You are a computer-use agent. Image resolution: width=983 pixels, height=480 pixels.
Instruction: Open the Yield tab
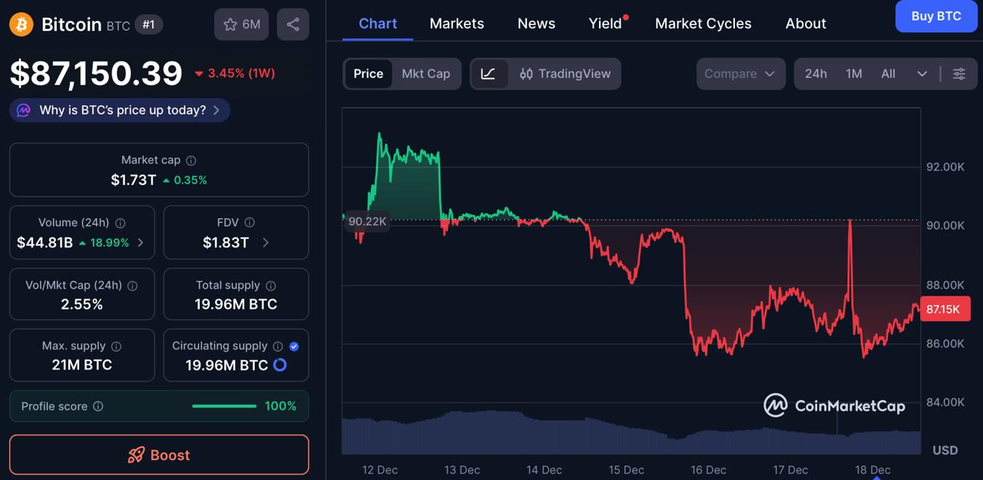click(x=604, y=24)
